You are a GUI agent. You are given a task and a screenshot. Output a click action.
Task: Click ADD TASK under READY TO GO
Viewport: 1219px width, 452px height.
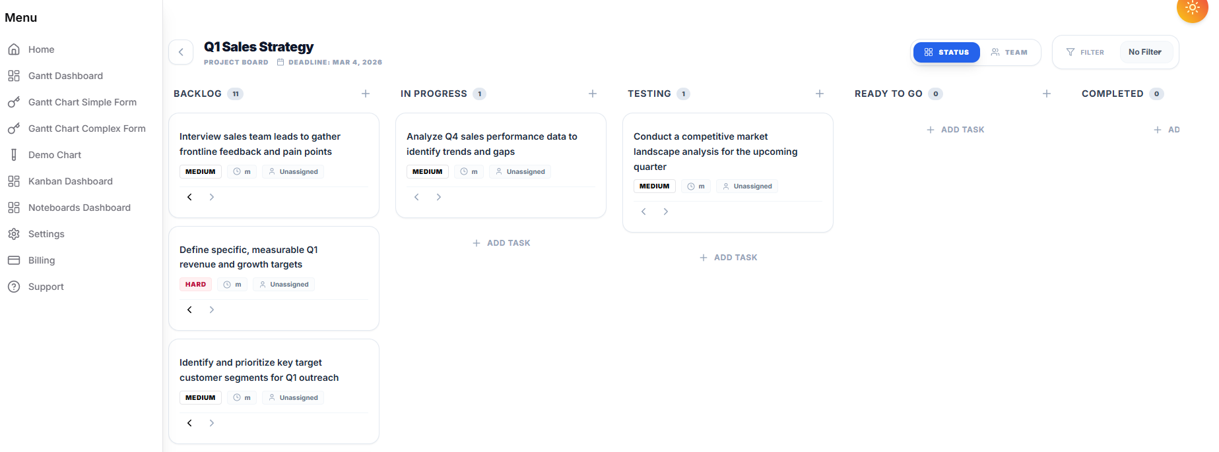click(x=955, y=129)
